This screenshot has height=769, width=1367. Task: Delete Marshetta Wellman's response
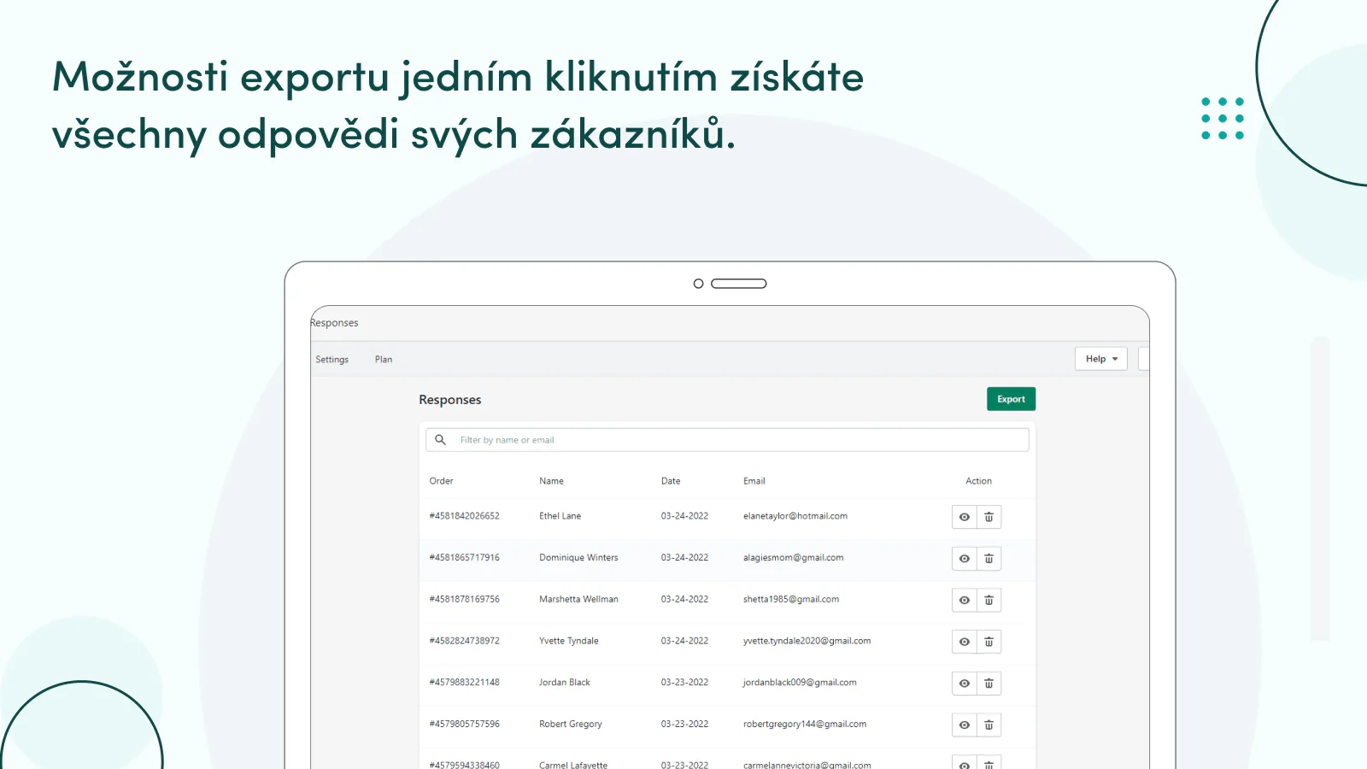click(x=989, y=601)
